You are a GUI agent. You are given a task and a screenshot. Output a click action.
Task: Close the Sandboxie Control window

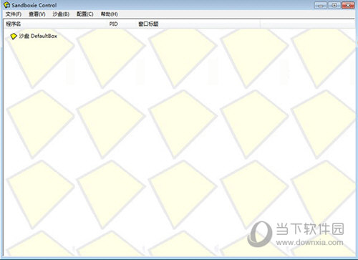point(348,5)
